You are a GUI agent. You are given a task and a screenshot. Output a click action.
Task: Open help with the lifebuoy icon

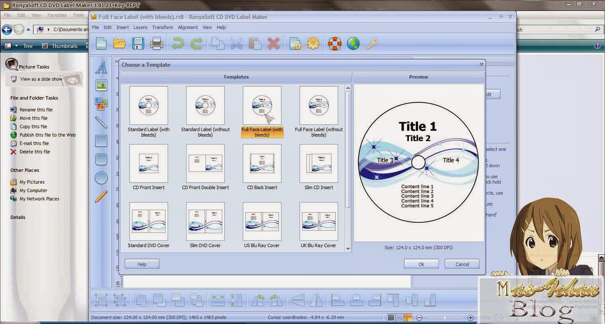[335, 43]
